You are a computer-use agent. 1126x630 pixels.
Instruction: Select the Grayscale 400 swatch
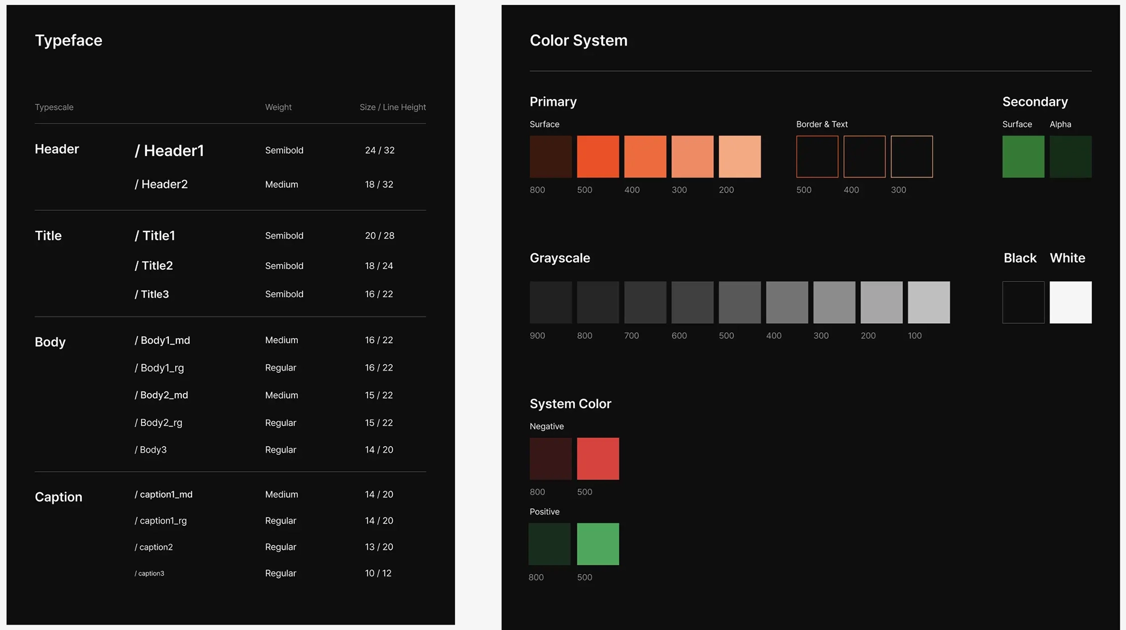[x=787, y=302]
